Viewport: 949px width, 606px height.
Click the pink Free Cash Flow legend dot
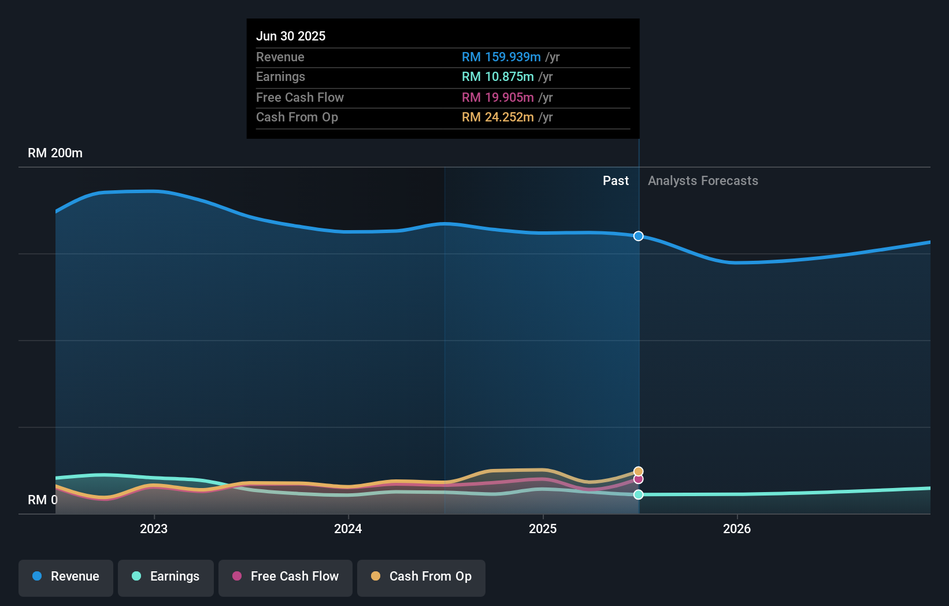tap(236, 577)
